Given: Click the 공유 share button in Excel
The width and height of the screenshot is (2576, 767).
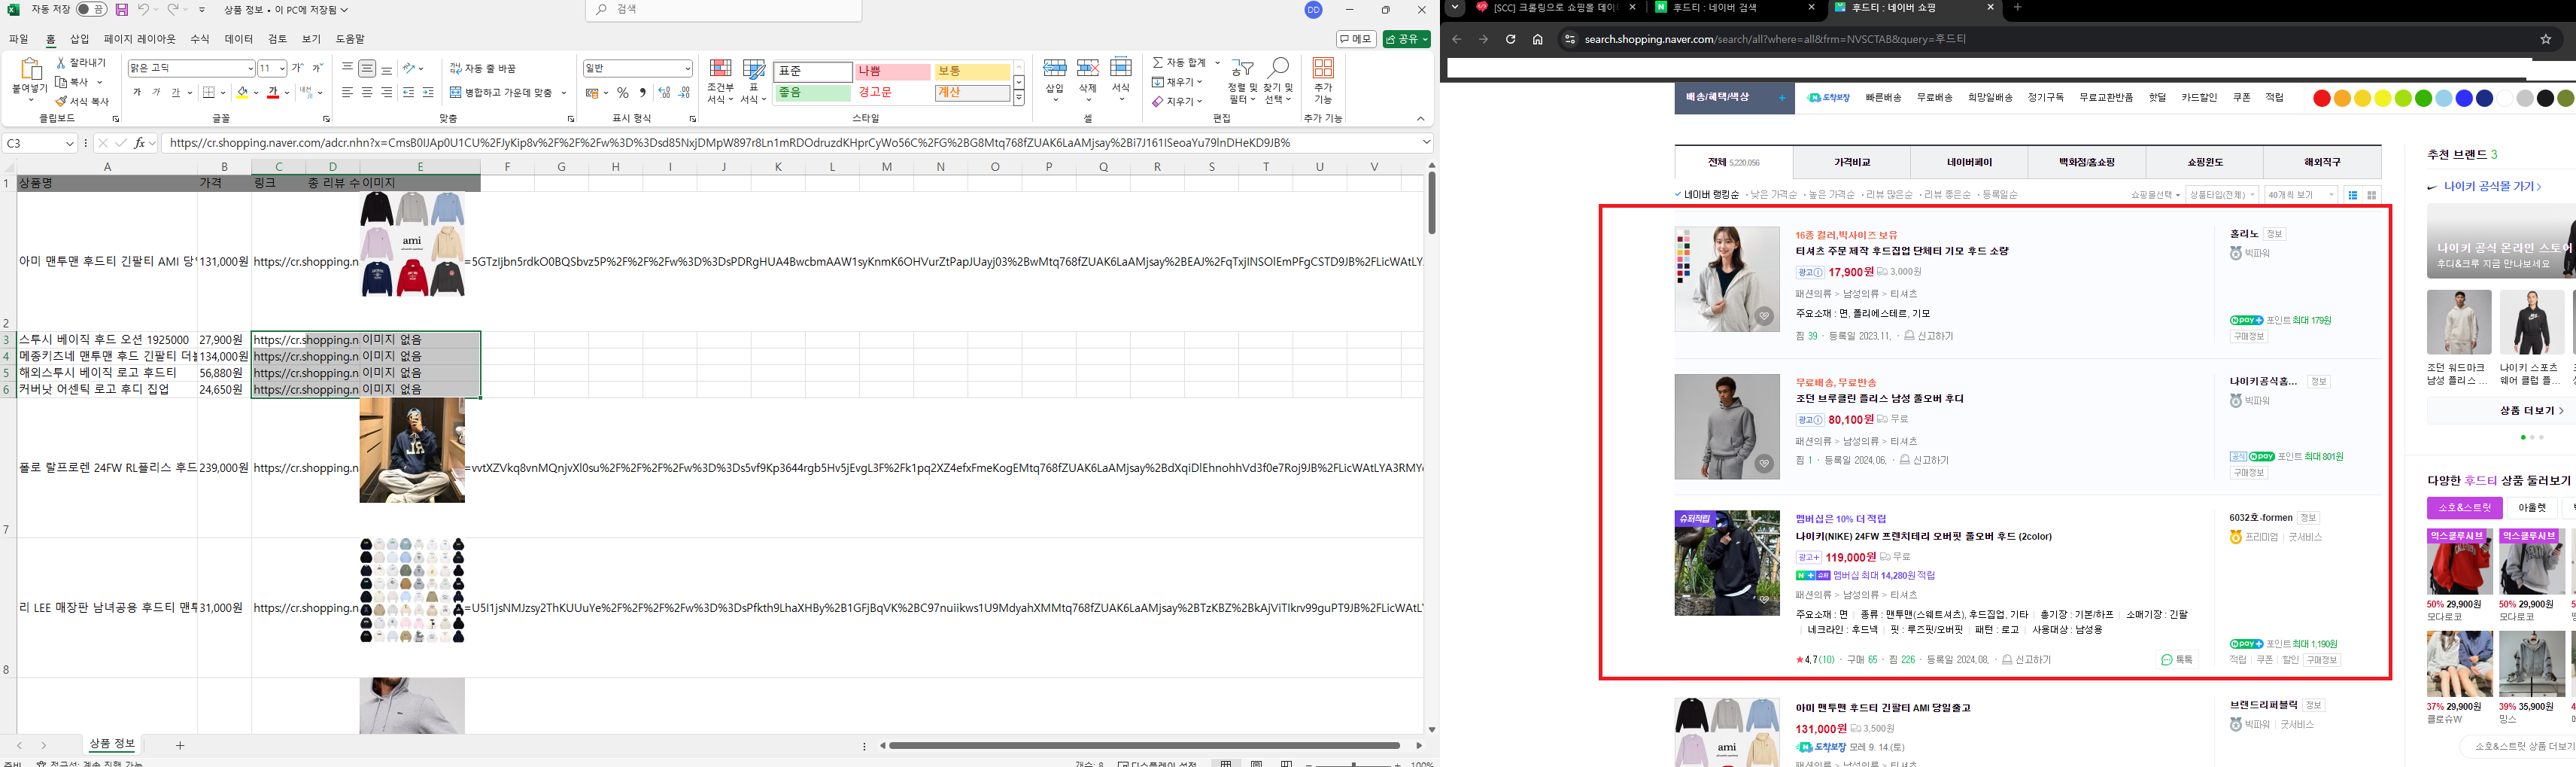Looking at the screenshot, I should pyautogui.click(x=1407, y=39).
